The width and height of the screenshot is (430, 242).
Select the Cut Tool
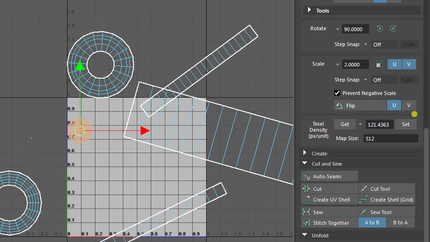point(387,189)
